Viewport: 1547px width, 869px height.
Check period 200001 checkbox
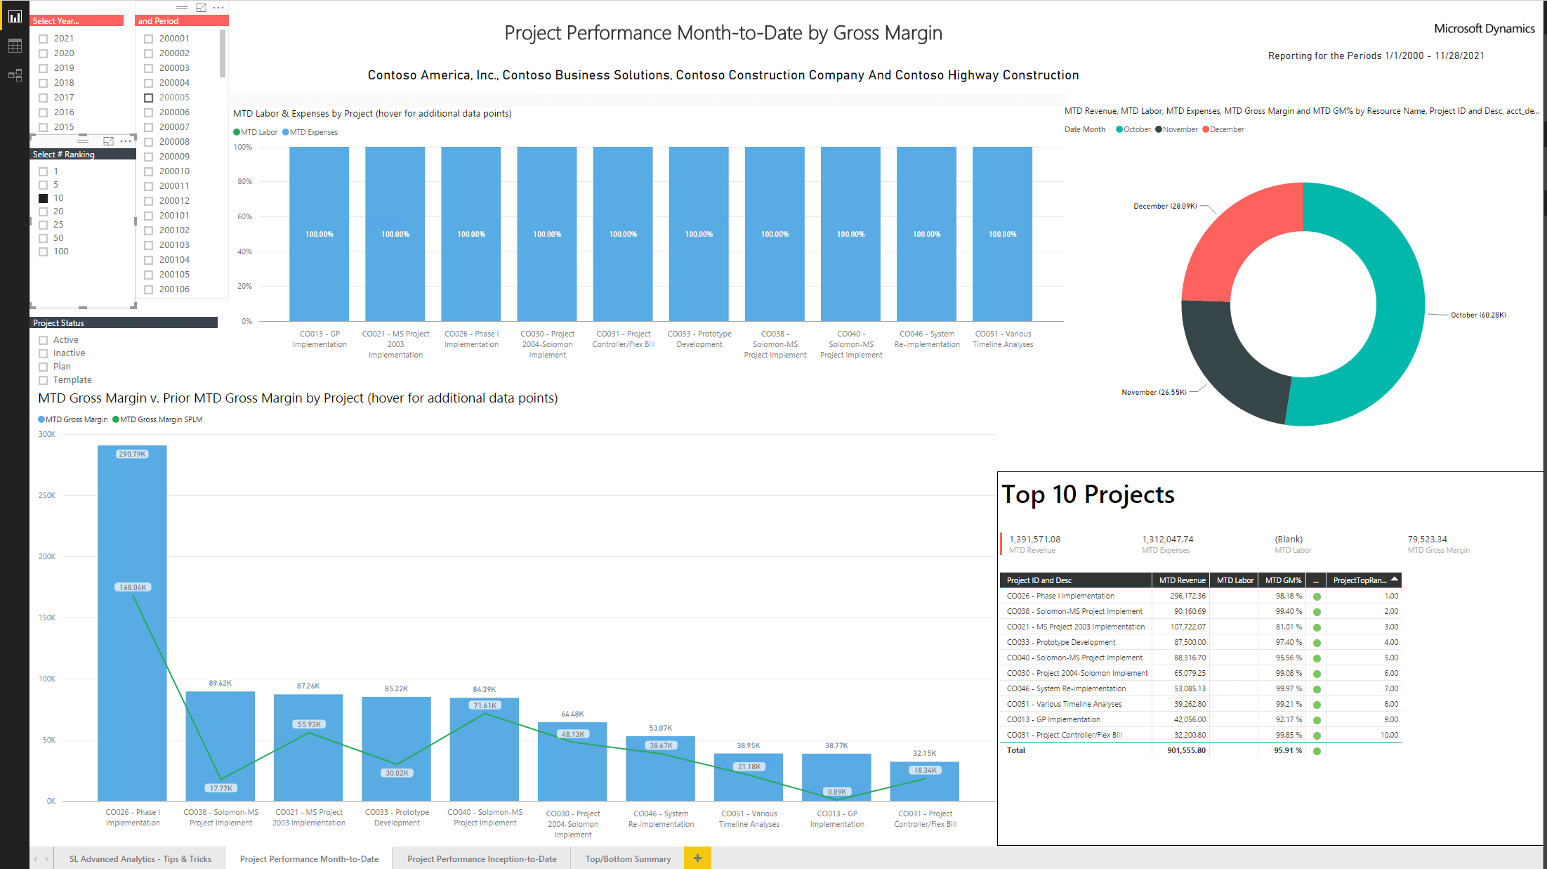pyautogui.click(x=148, y=39)
